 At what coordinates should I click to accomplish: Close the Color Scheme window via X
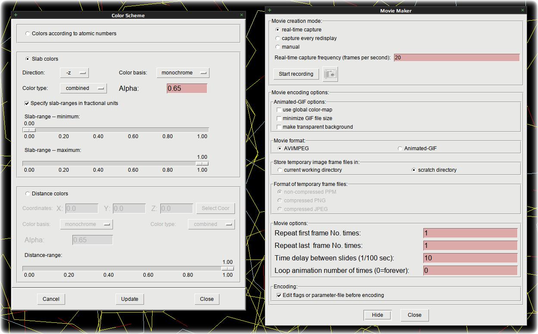(241, 15)
